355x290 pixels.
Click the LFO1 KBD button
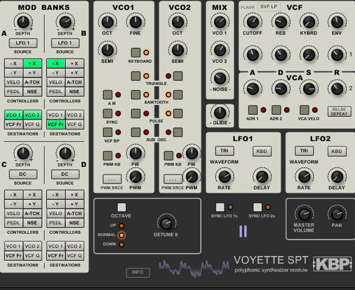[262, 151]
